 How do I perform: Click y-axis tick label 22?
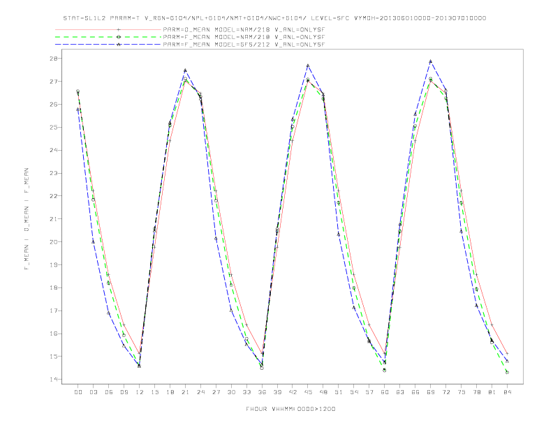click(54, 196)
